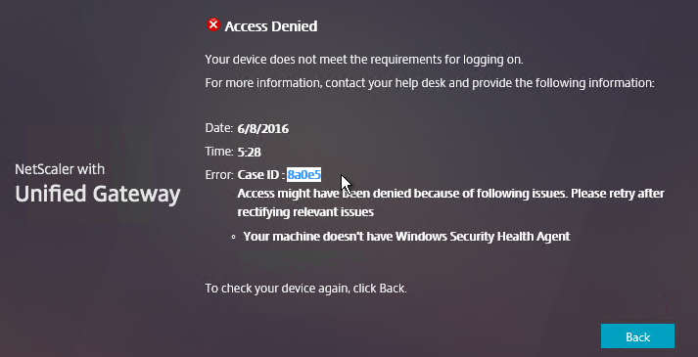This screenshot has height=357, width=698.
Task: Click the NetScaler with label
Action: (x=60, y=169)
